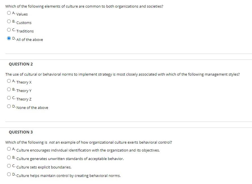Select 'None of the above' in Question 2

pos(9,106)
